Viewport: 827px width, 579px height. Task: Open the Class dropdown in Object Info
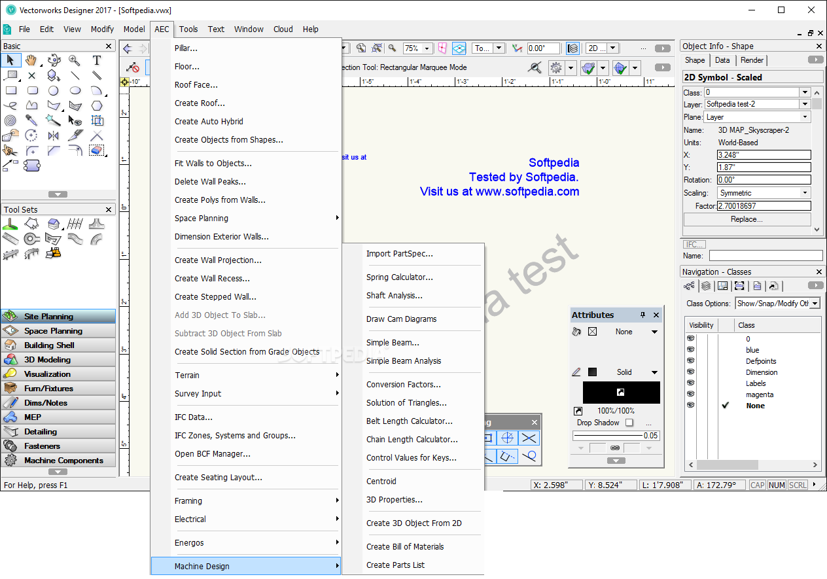coord(805,92)
